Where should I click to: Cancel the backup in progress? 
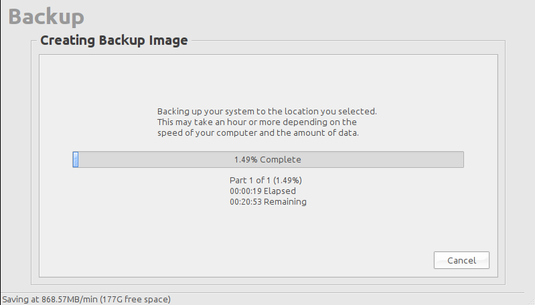coord(461,260)
